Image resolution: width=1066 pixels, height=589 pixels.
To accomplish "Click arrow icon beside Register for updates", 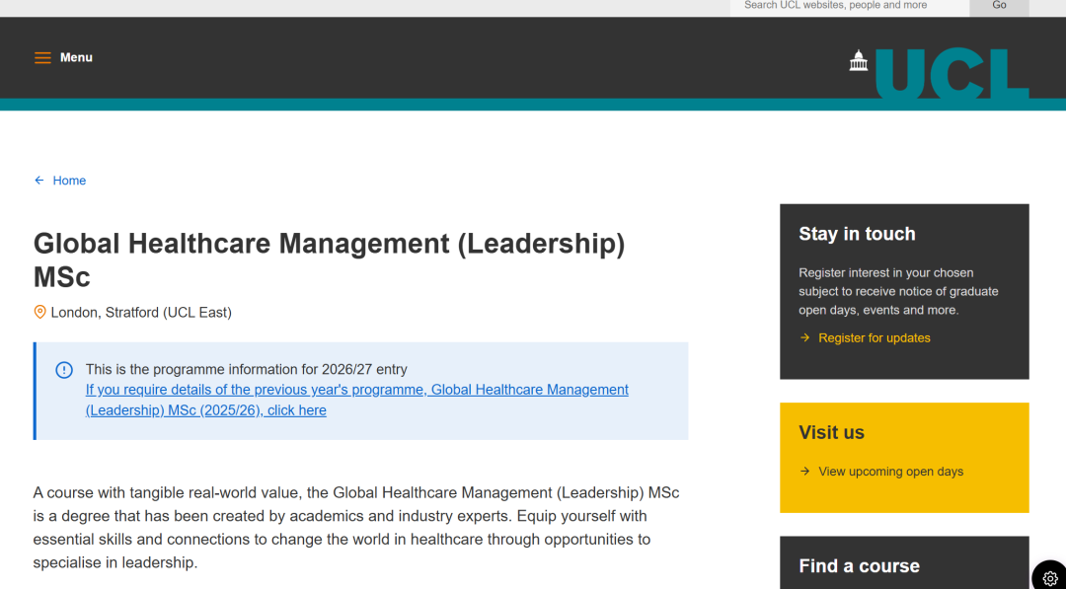I will click(805, 338).
